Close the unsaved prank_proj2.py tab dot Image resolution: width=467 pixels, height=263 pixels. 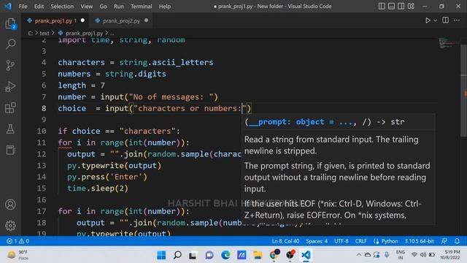point(146,20)
